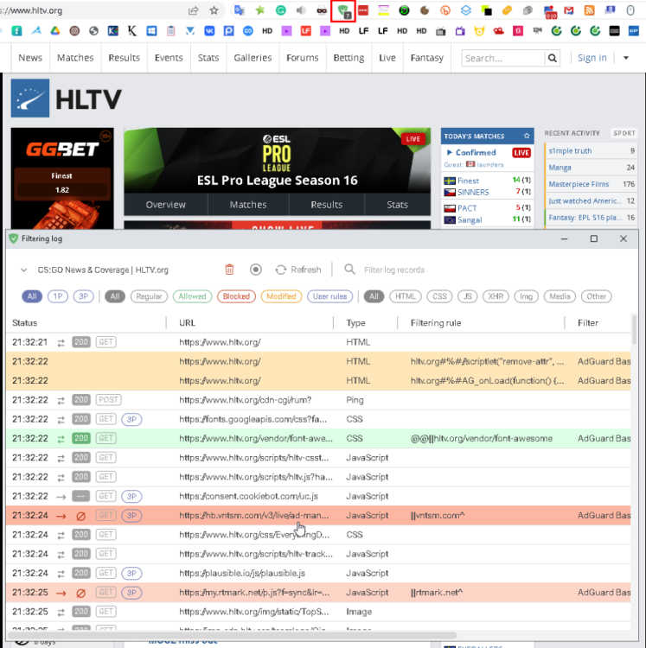This screenshot has height=648, width=646.
Task: Open Forums in the HLTV navigation
Action: 303,58
